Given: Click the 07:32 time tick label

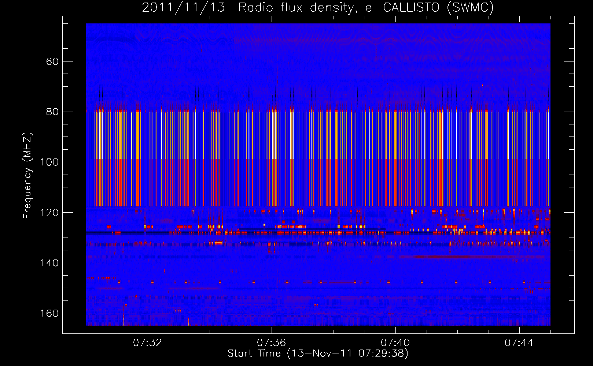Looking at the screenshot, I should pos(147,343).
